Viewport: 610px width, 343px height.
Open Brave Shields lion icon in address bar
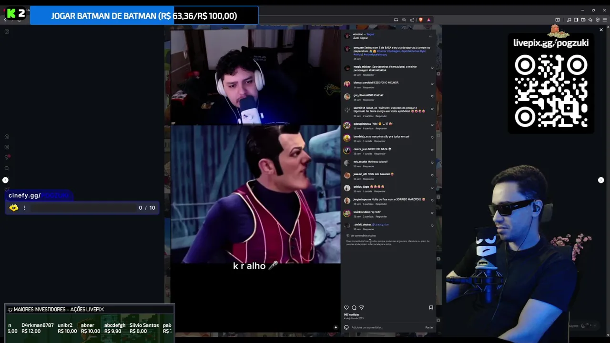point(420,20)
